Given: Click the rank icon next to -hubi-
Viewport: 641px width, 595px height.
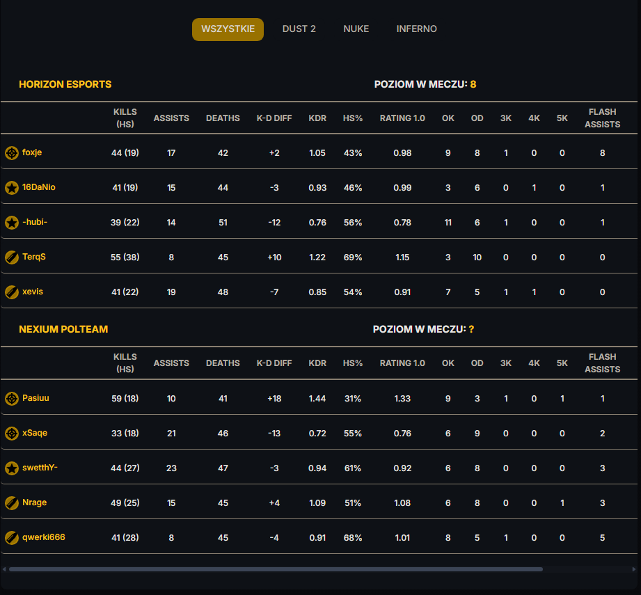Looking at the screenshot, I should coord(11,222).
